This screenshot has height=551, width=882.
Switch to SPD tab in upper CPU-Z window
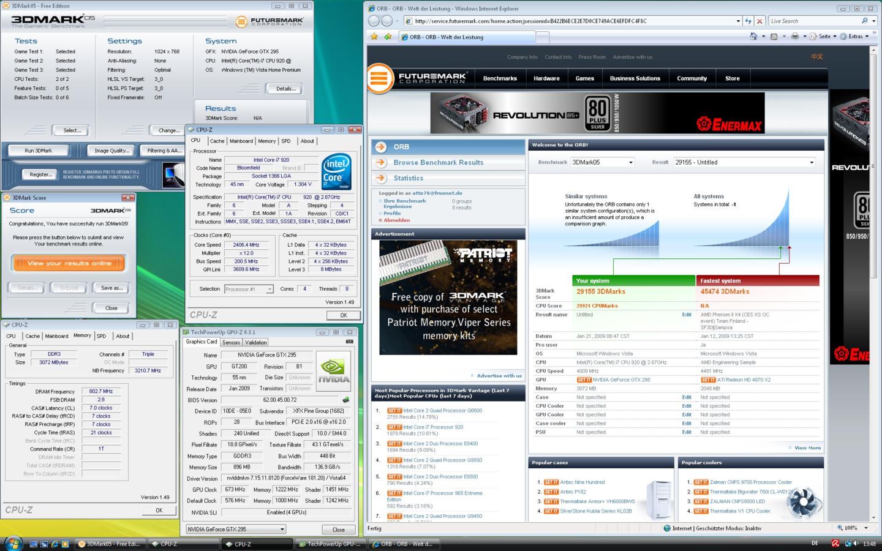pos(286,141)
